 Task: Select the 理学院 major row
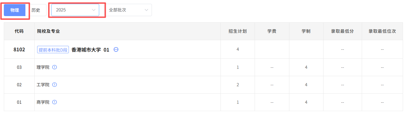coord(203,67)
